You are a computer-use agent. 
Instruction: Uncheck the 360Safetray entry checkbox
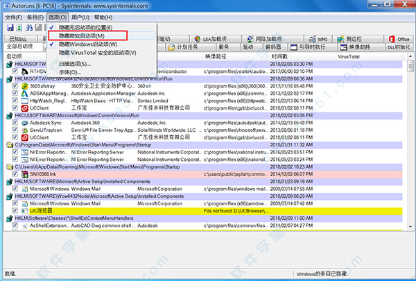tap(15, 86)
